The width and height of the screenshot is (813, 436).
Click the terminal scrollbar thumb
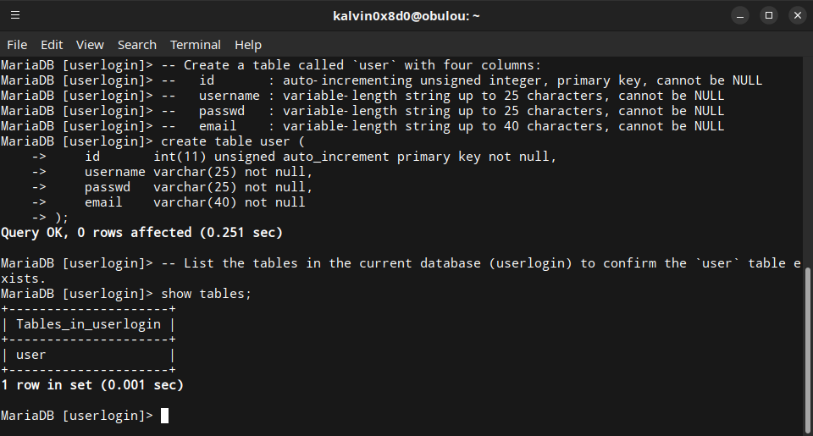807,347
